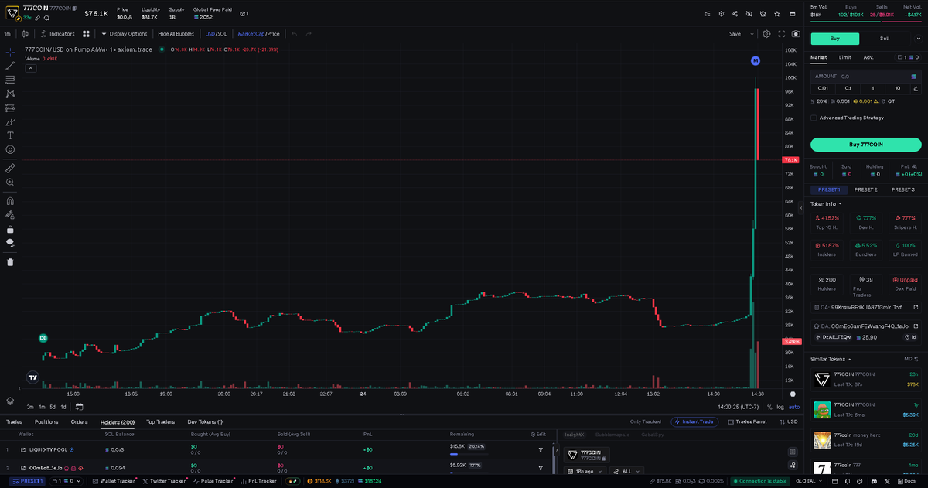This screenshot has height=488, width=928.
Task: Open the Top Traders tab
Action: (x=160, y=421)
